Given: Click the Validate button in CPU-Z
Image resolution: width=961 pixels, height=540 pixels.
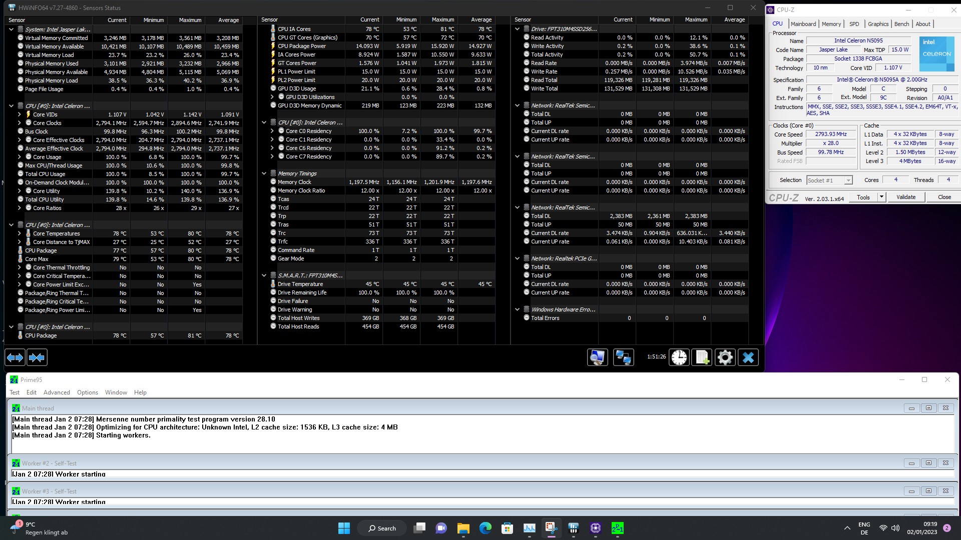Looking at the screenshot, I should [x=905, y=197].
